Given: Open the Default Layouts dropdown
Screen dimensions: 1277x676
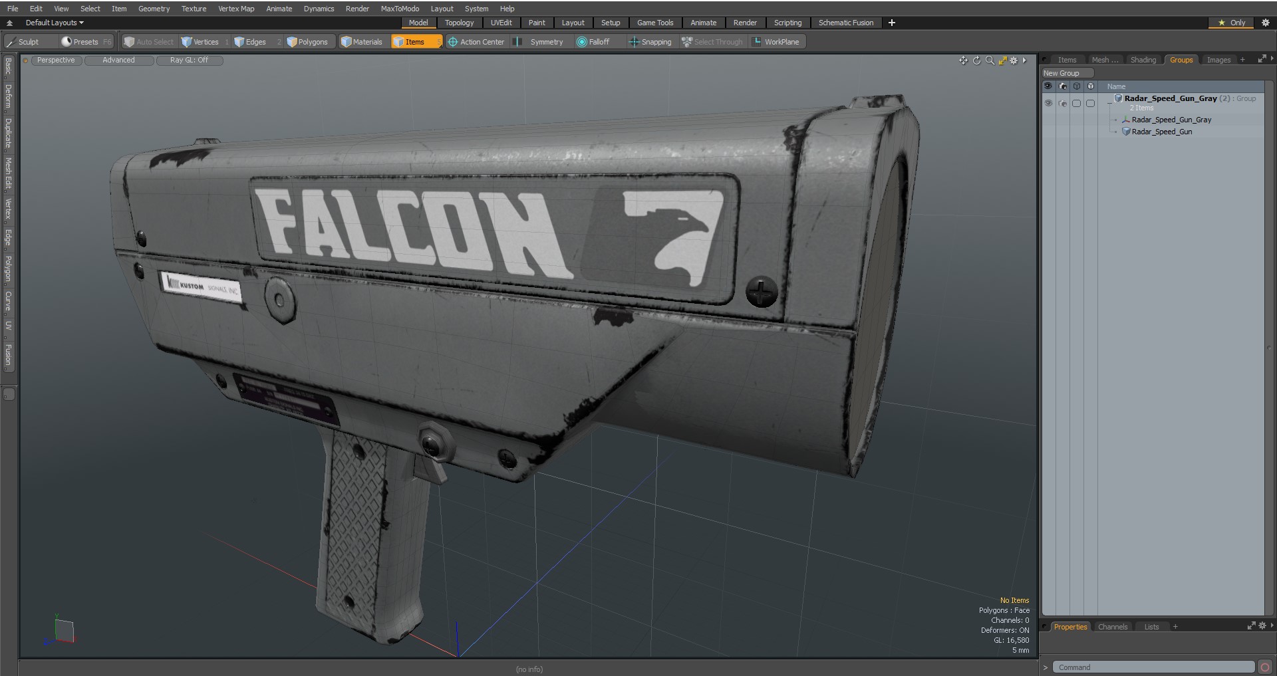Looking at the screenshot, I should 55,23.
